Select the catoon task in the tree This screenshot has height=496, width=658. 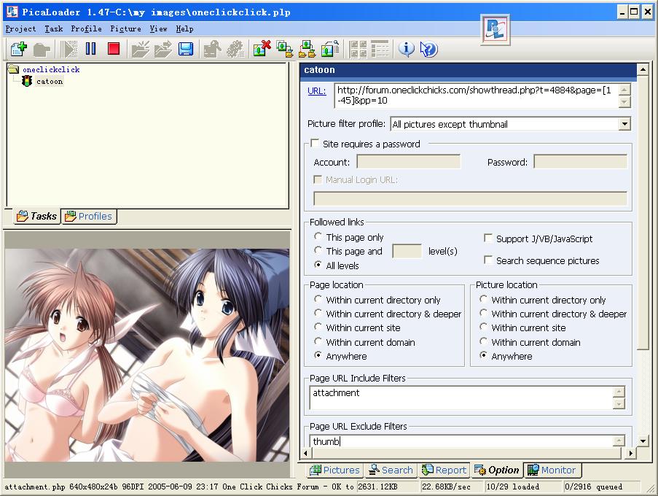click(x=50, y=82)
